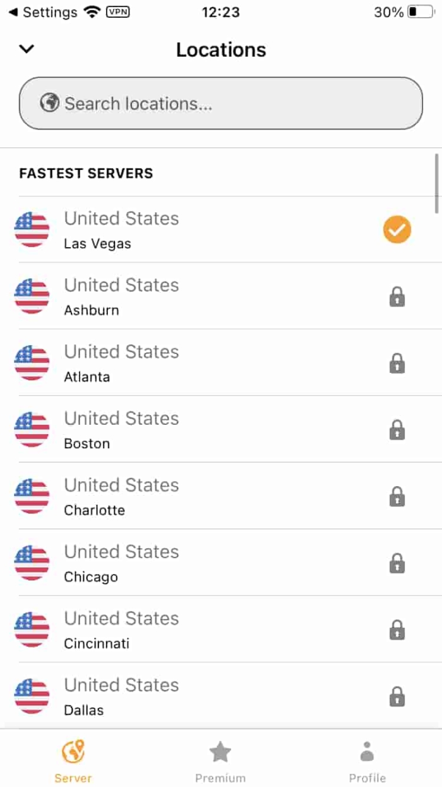Tap the lock toggle next to Chicago
This screenshot has height=787, width=442.
397,564
